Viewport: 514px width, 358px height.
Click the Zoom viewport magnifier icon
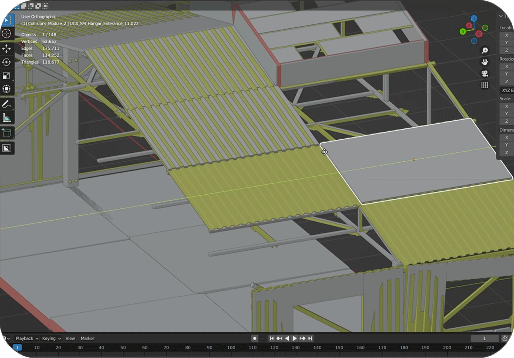pos(485,50)
